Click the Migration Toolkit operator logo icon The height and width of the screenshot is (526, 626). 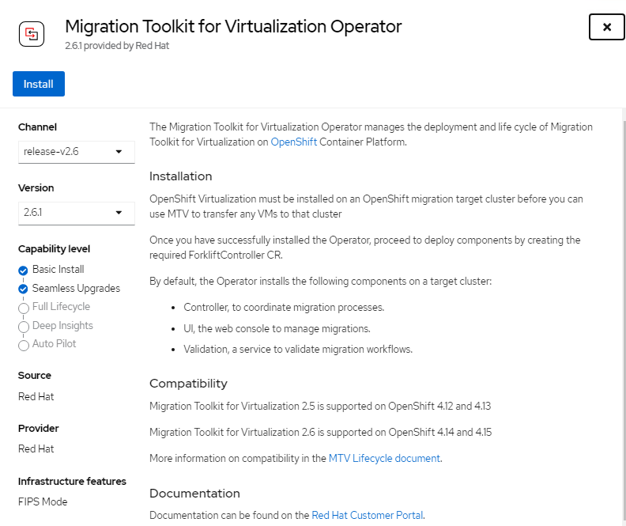[x=32, y=34]
